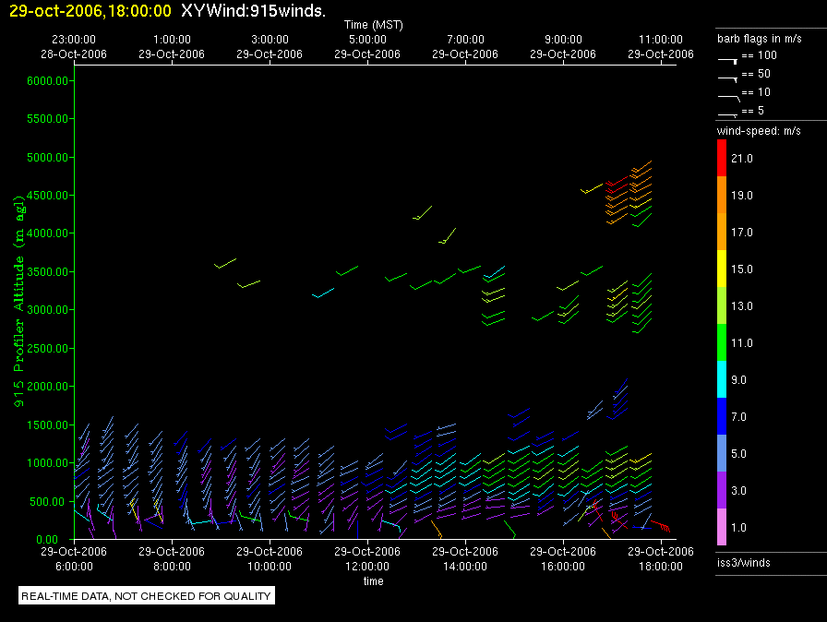
Task: Click the '0.00' altitude tick label
Action: tap(47, 539)
